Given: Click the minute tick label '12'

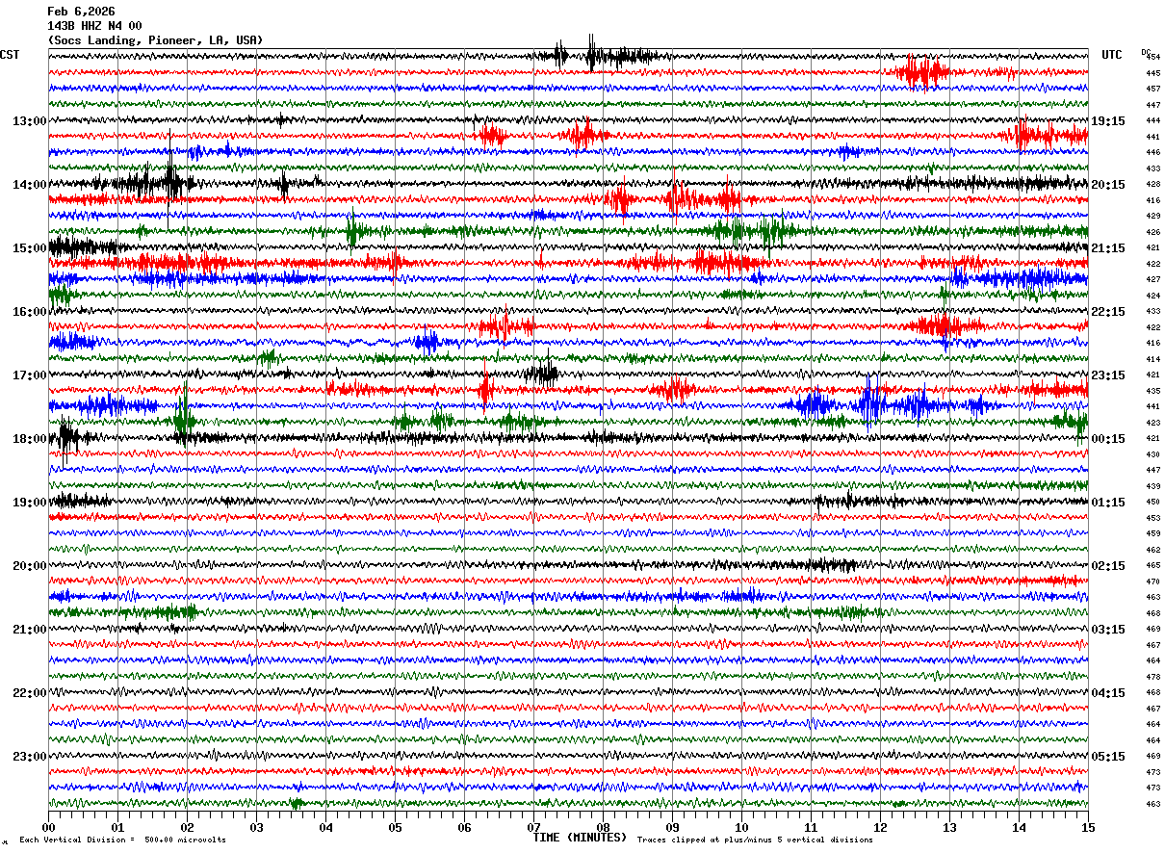Looking at the screenshot, I should point(880,827).
